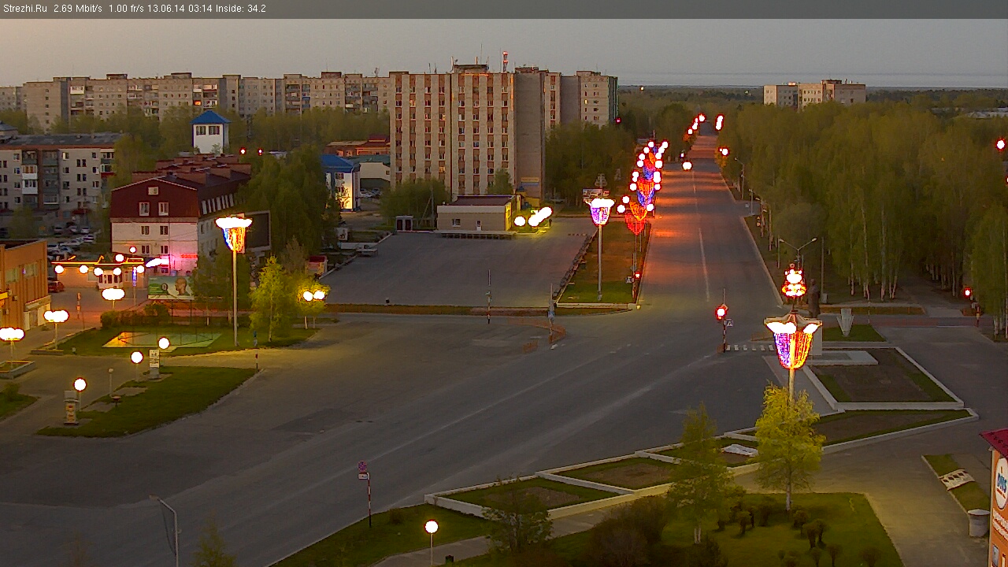Click the Inside: 34.2 temperature reading
Screen dimensions: 1008x567
241,9
